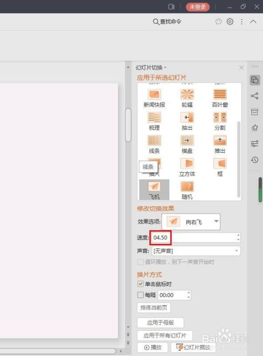Click the 查找命令 search box
Image resolution: width=263 pixels, height=356 pixels.
[167, 22]
